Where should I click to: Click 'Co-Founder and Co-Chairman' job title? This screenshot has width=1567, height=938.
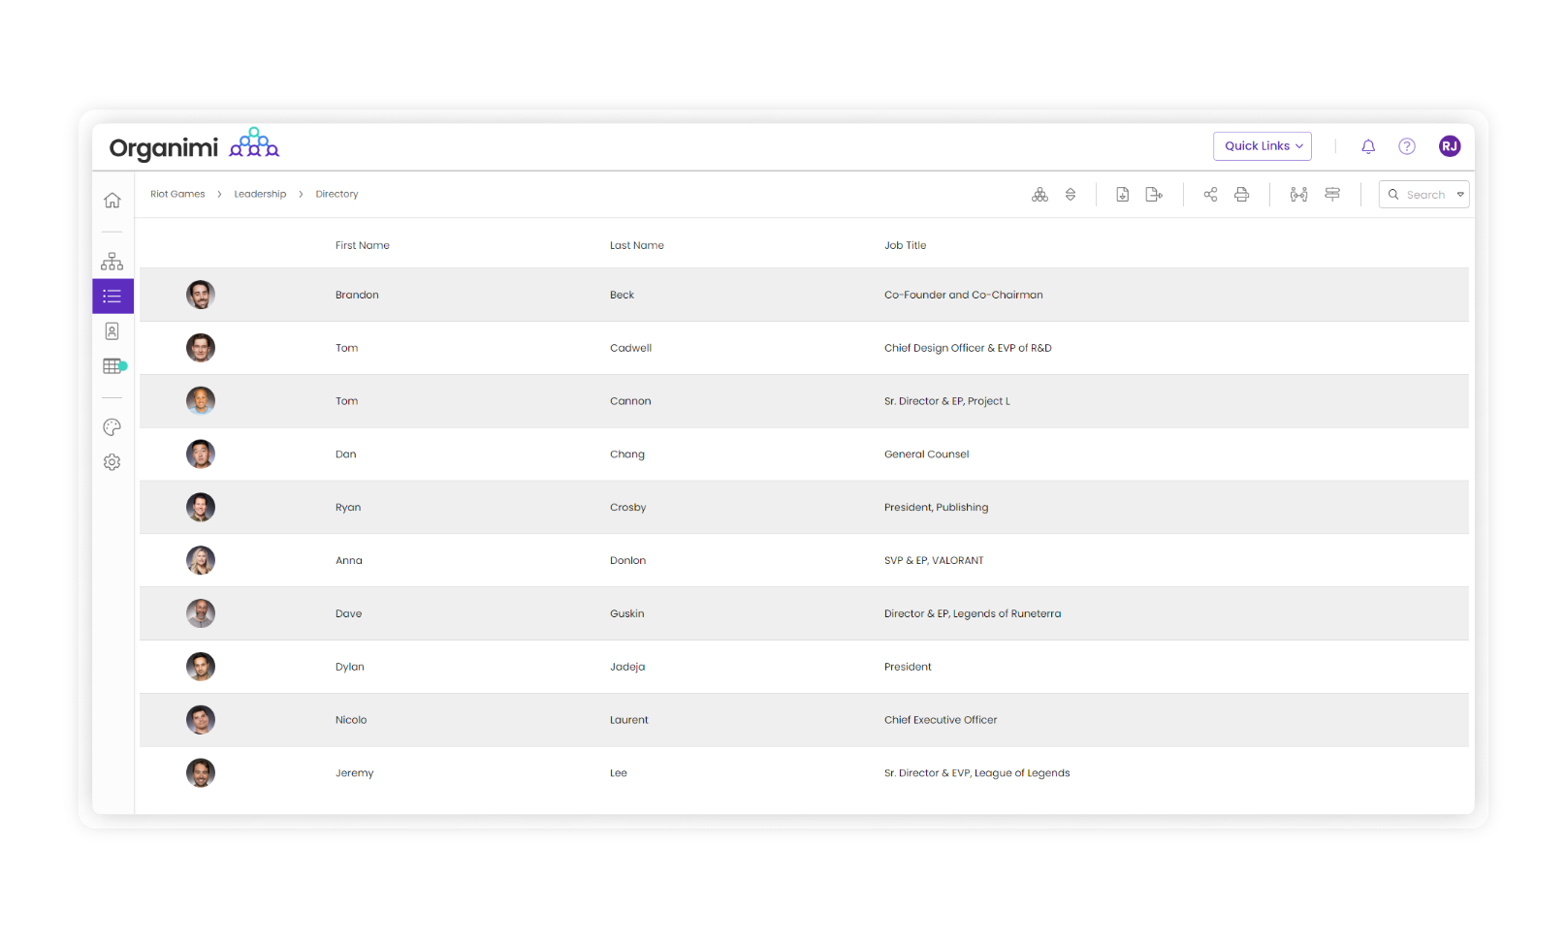963,295
